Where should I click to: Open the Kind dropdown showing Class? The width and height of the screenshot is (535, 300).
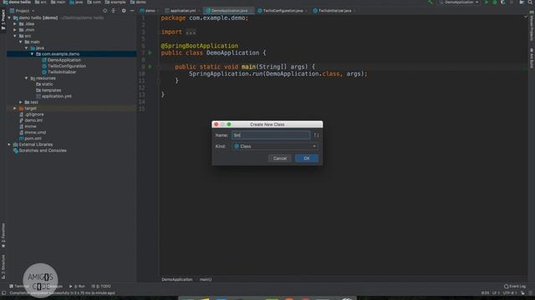click(275, 147)
